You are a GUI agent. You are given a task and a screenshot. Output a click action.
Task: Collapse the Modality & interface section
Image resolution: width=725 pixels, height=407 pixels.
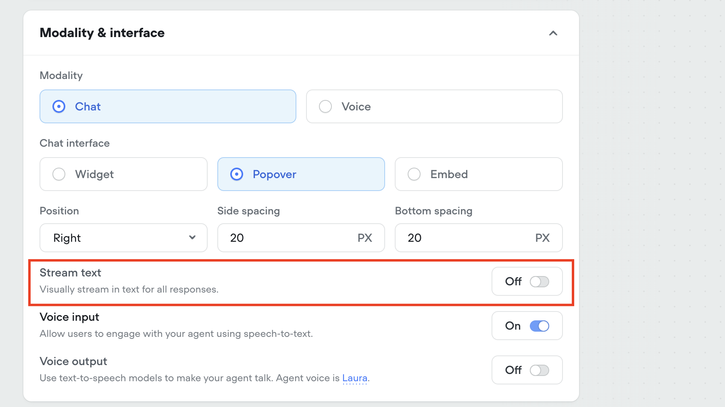pyautogui.click(x=553, y=33)
